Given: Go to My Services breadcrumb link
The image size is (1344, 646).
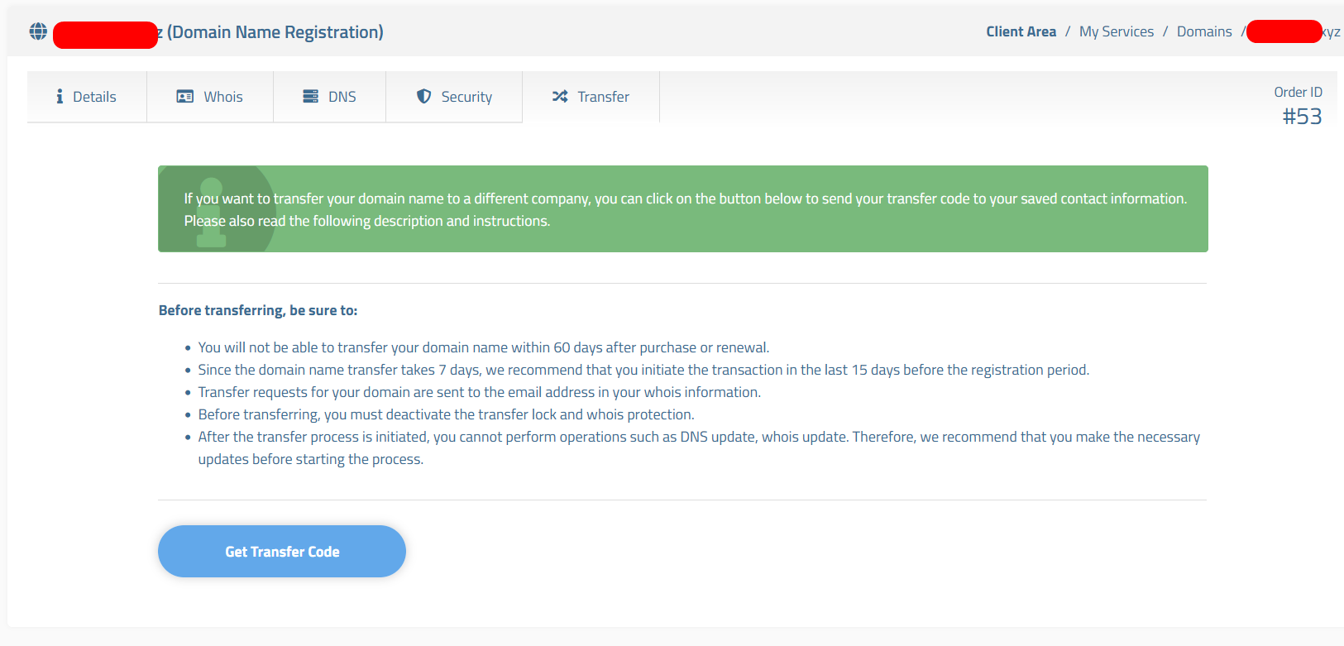Looking at the screenshot, I should click(x=1117, y=31).
